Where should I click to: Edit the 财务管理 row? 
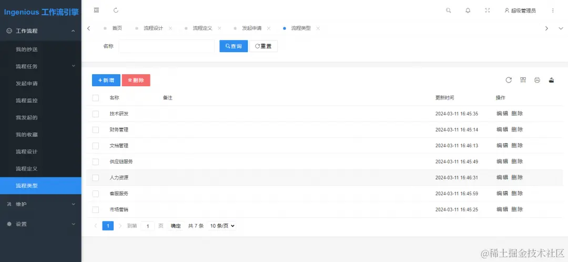point(502,130)
